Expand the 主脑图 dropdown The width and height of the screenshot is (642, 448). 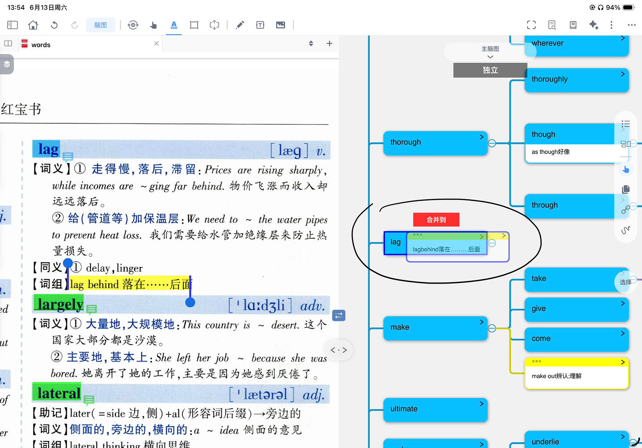tap(490, 52)
